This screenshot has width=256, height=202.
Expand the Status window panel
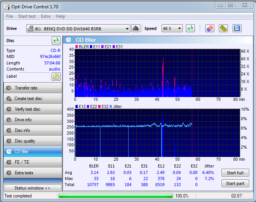point(33,188)
